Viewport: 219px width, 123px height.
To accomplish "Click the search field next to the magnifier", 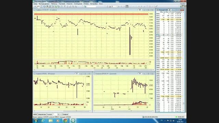I will pos(91,6).
